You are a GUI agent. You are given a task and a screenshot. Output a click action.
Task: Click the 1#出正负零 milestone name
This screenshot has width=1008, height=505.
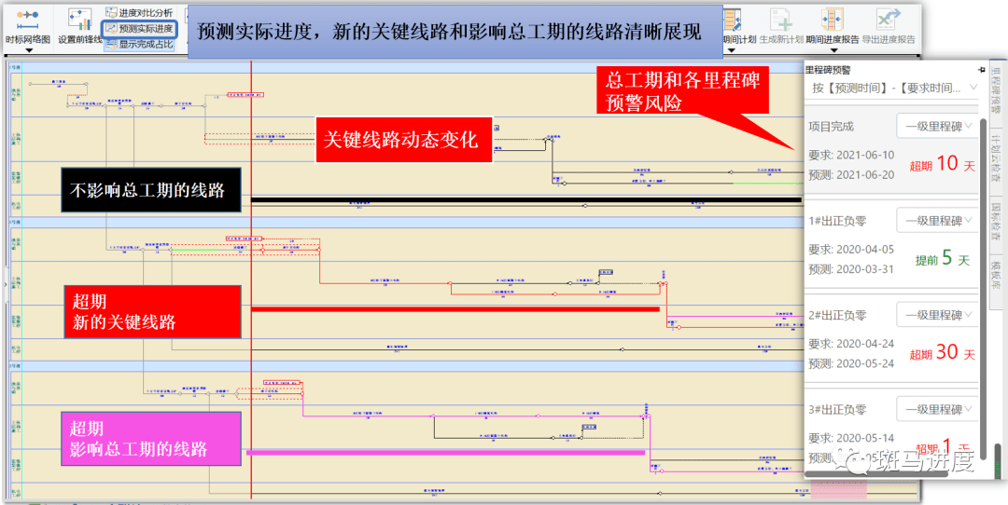pyautogui.click(x=837, y=222)
